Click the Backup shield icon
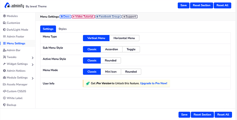Image resolution: width=237 pixels, height=120 pixels. [4, 105]
